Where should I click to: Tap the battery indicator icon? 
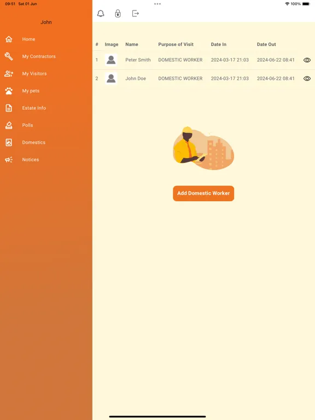306,4
